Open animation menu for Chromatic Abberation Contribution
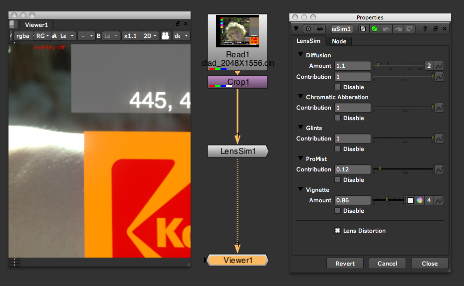The height and width of the screenshot is (286, 464). (x=439, y=108)
